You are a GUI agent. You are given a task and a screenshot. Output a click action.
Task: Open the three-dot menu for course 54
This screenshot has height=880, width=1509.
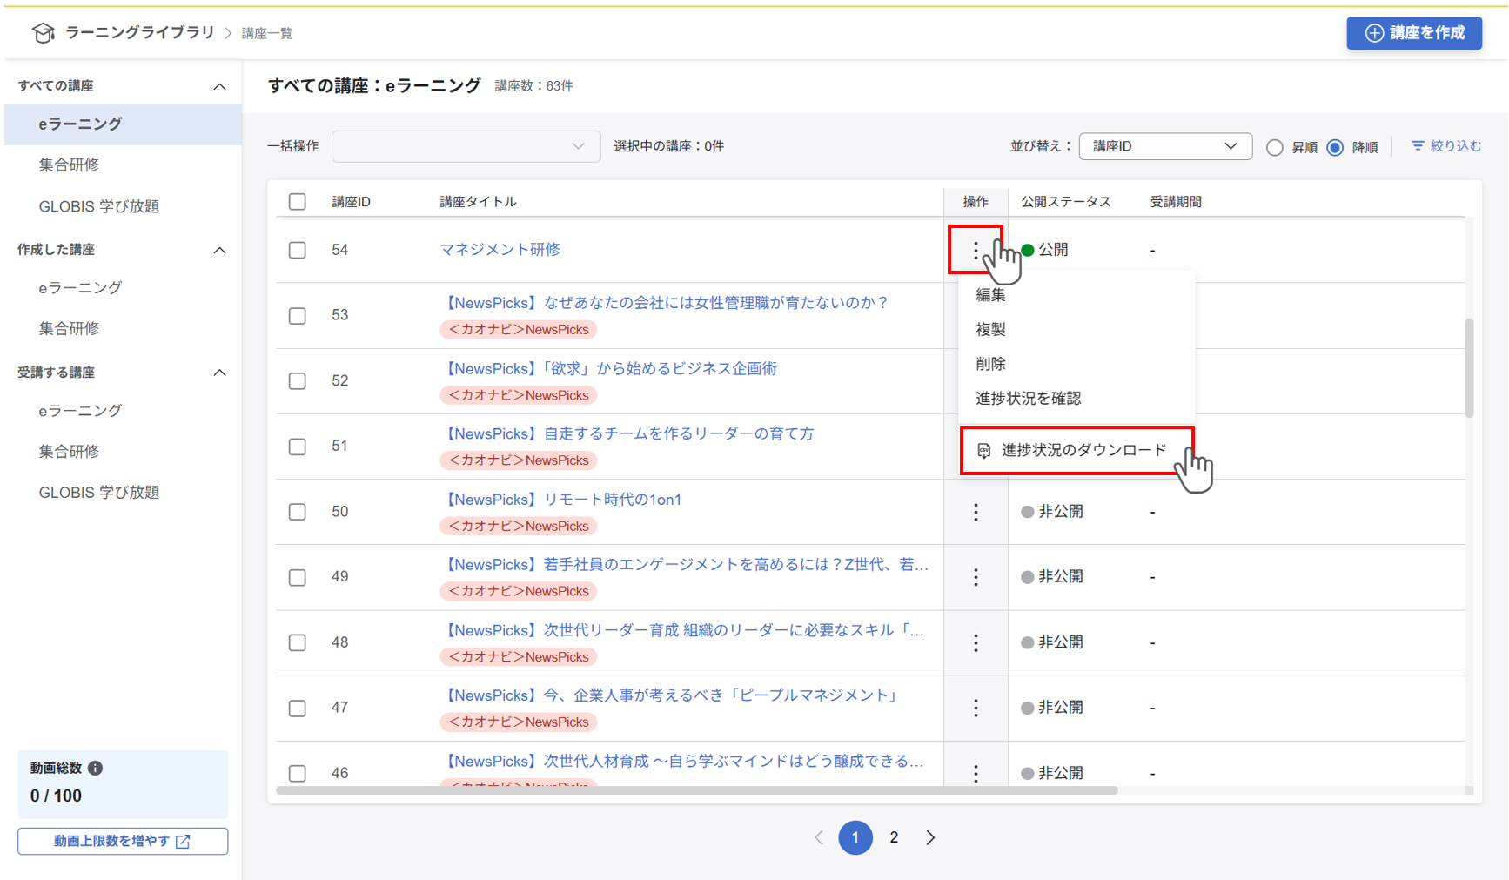(976, 251)
